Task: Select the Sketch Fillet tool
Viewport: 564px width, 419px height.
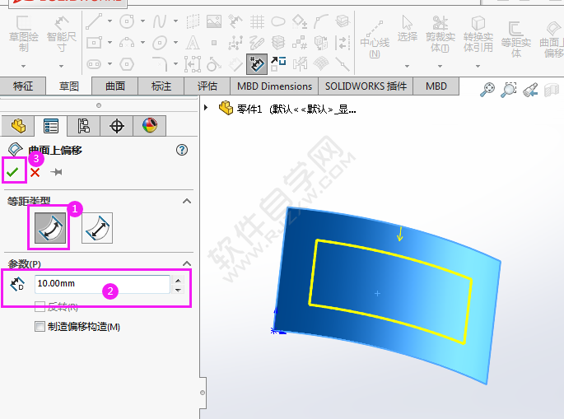Action: pyautogui.click(x=160, y=64)
